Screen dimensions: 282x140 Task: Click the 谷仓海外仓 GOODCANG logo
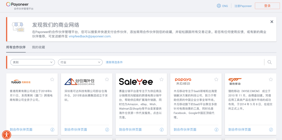(79, 82)
